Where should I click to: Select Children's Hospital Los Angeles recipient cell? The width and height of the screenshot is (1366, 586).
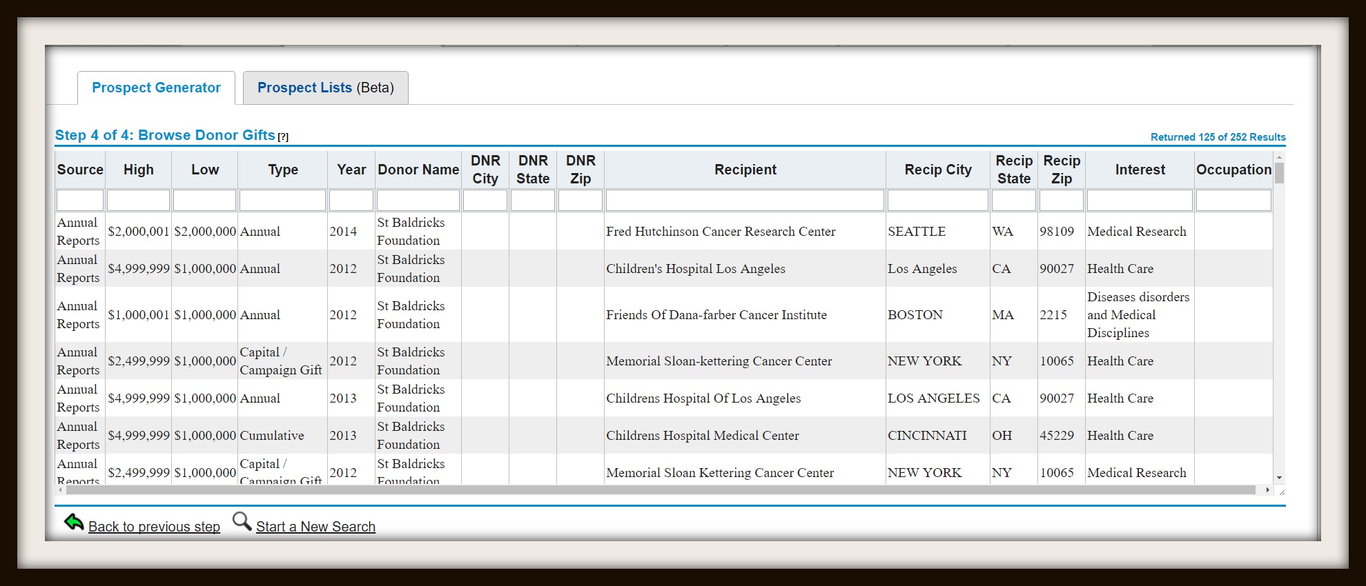pyautogui.click(x=745, y=269)
